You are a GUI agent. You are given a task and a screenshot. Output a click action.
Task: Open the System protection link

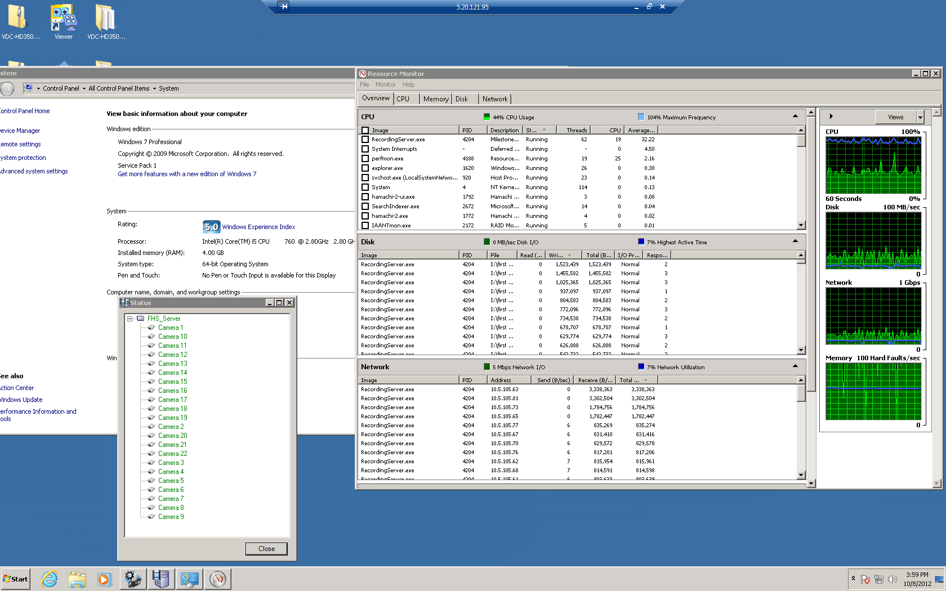23,158
